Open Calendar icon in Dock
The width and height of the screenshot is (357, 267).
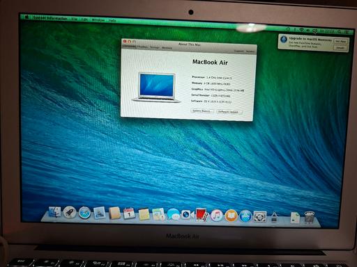coord(129,213)
